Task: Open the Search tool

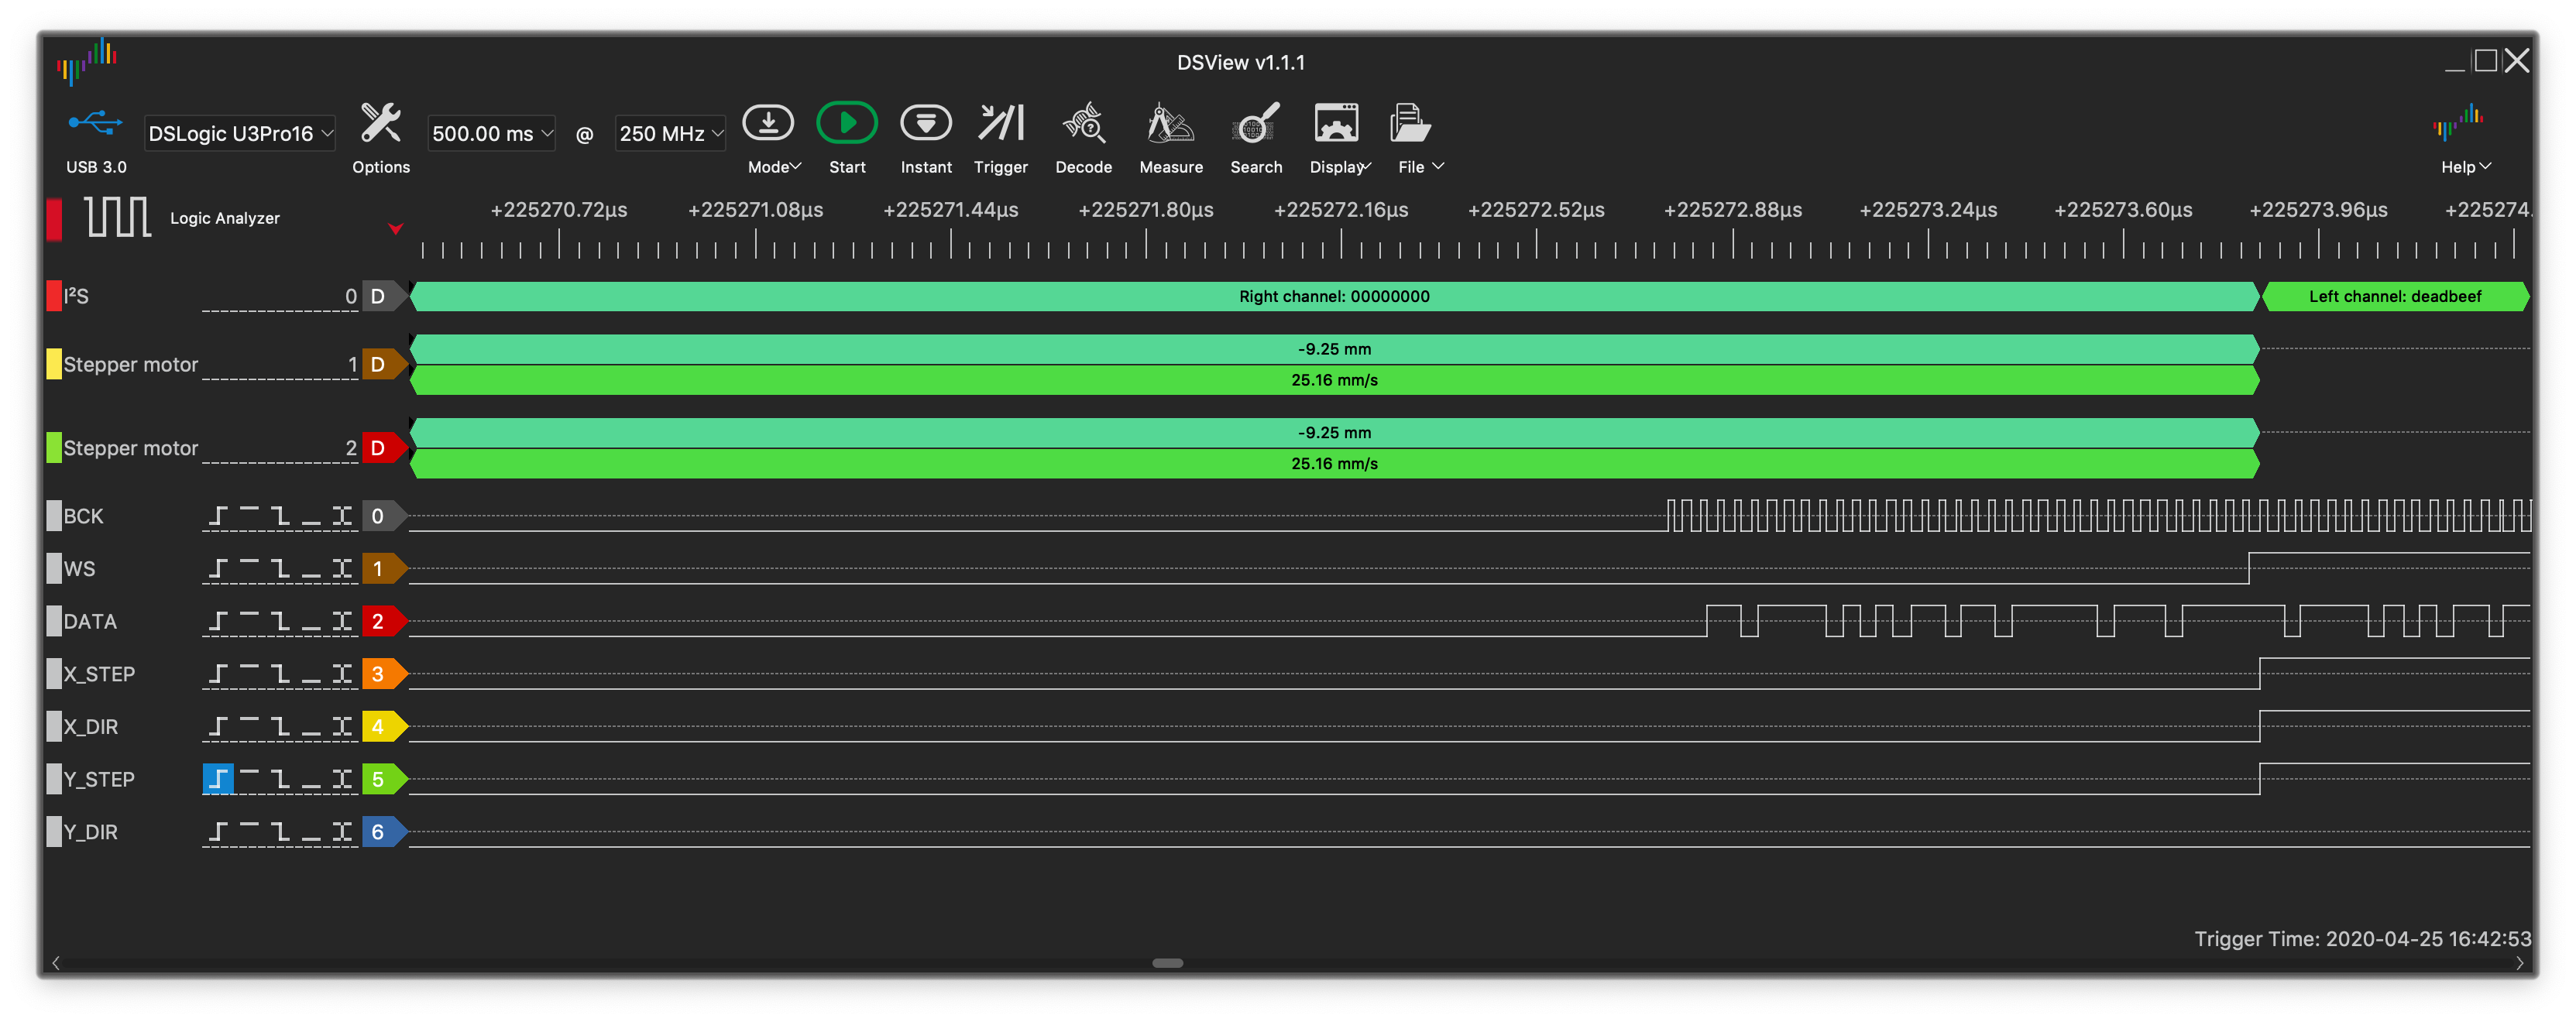Action: tap(1255, 124)
